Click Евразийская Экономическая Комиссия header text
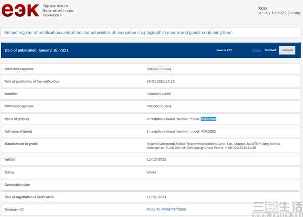Viewport: 303px width, 217px height. tap(58, 11)
